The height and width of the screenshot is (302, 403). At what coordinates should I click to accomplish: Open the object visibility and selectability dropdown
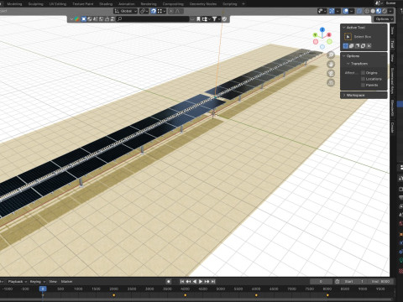pyautogui.click(x=322, y=11)
